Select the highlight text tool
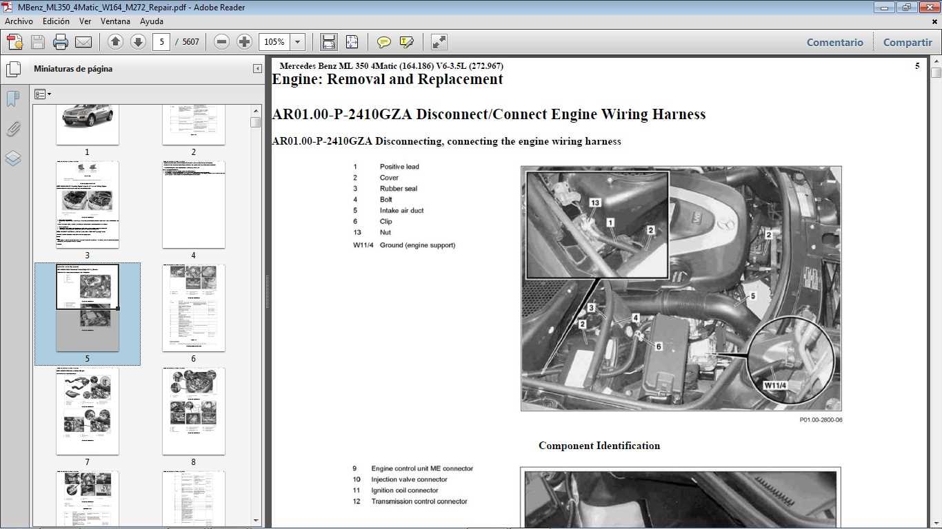Viewport: 942px width, 529px height. pyautogui.click(x=407, y=42)
